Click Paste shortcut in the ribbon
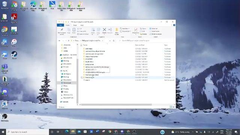 [83, 34]
